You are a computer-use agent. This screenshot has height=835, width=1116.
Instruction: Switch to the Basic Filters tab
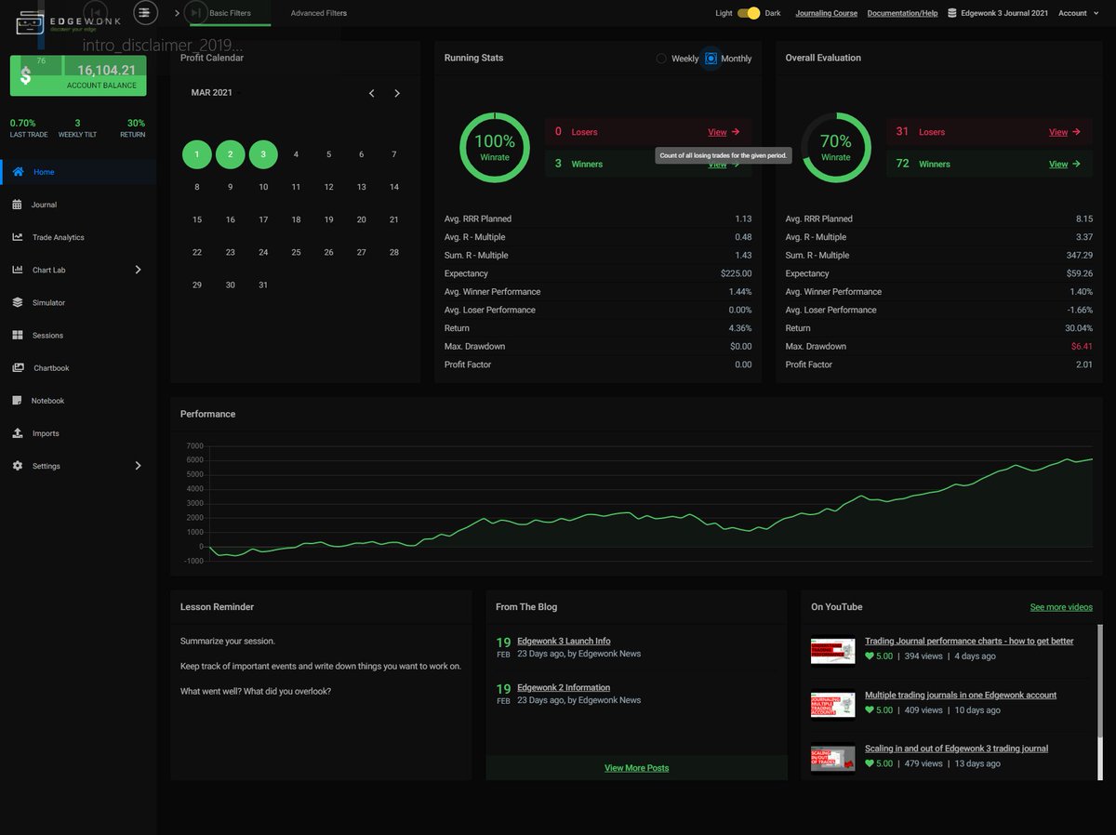tap(230, 13)
